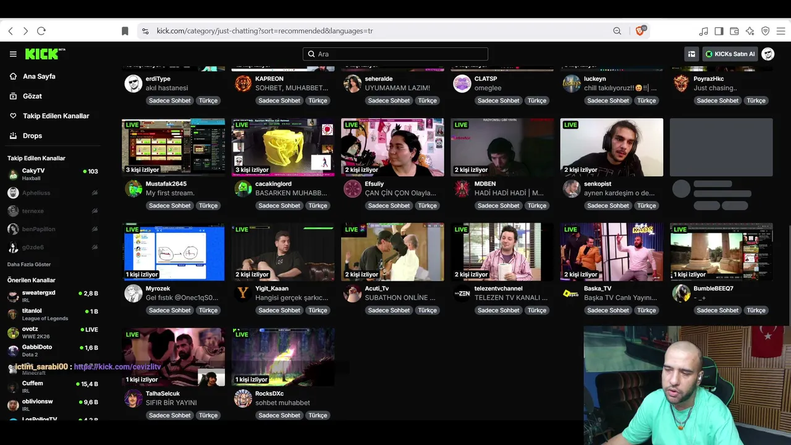791x445 pixels.
Task: Open the telezentvchannel live stream thumbnail
Action: (502, 252)
